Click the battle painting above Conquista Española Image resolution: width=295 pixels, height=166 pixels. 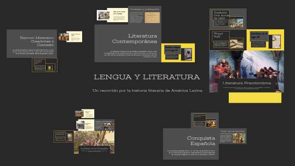[x=211, y=124]
